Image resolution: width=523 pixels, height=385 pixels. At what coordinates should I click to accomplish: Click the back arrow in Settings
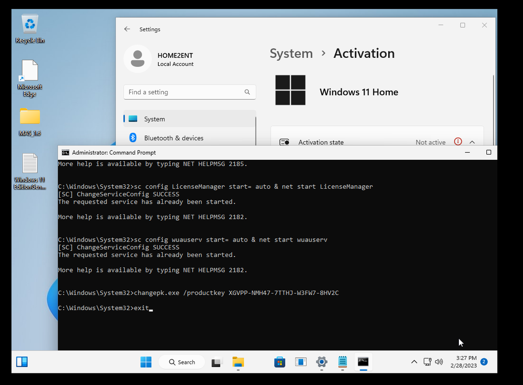pos(127,29)
